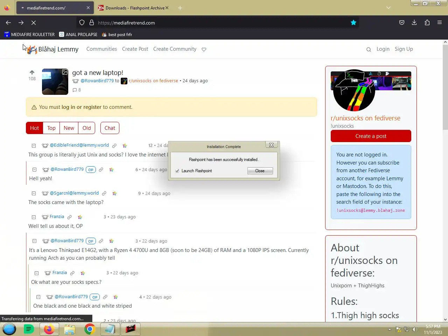Open 'r/unixsocks on fediverse' sidebar title link
Viewport: 448px width, 336px height.
pos(365,118)
